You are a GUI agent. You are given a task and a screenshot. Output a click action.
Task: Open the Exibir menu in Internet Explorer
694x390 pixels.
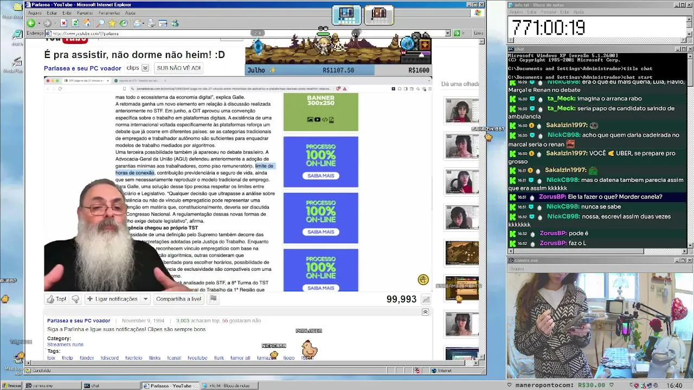(67, 13)
